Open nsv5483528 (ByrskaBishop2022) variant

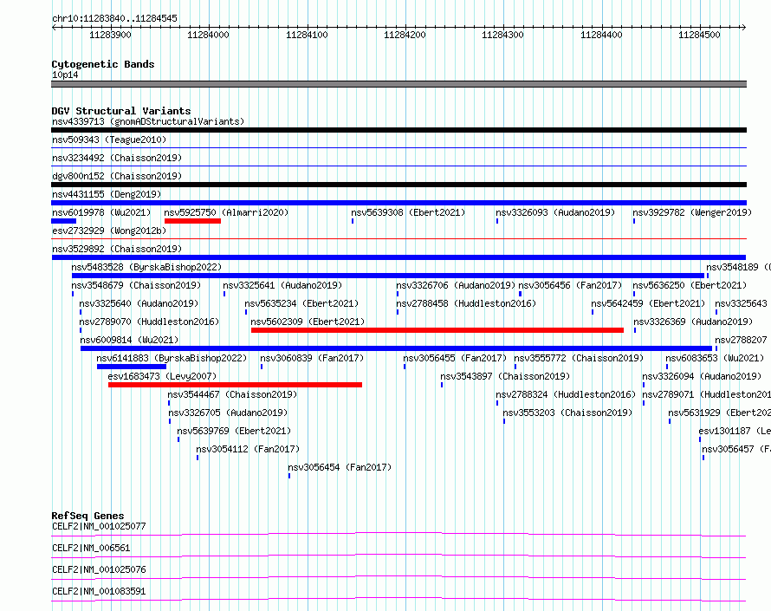click(x=146, y=267)
